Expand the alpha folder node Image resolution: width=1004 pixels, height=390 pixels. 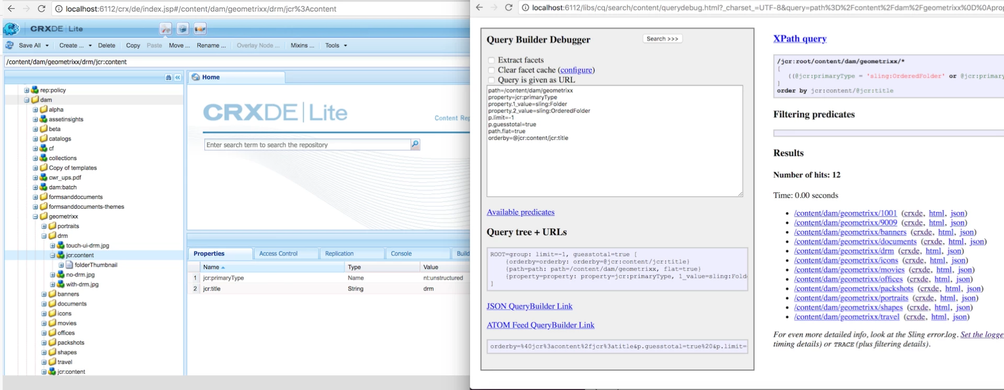point(36,110)
